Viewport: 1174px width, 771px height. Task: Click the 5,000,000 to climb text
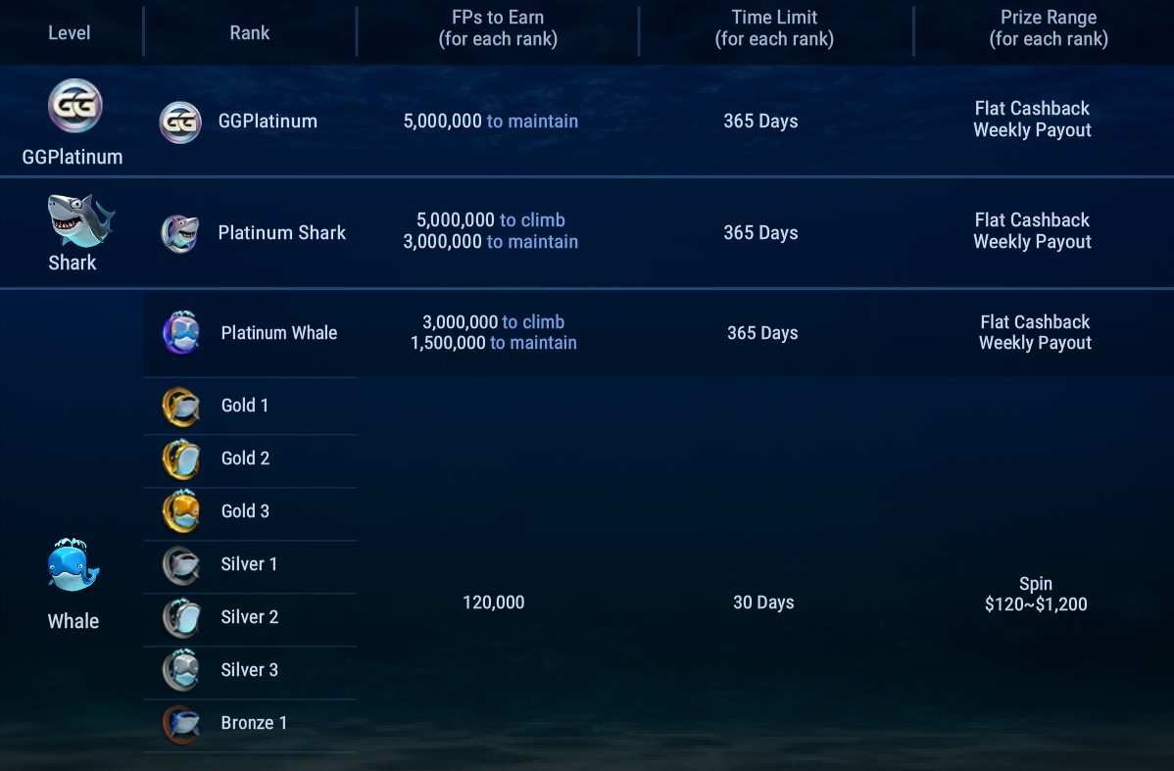(x=490, y=220)
